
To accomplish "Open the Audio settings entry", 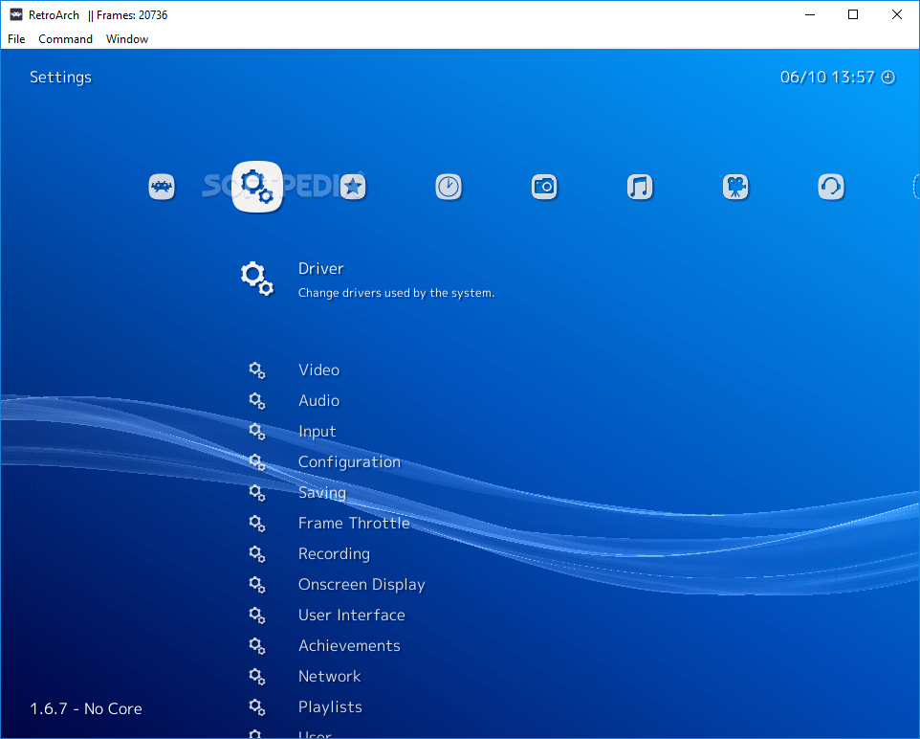I will (x=318, y=401).
